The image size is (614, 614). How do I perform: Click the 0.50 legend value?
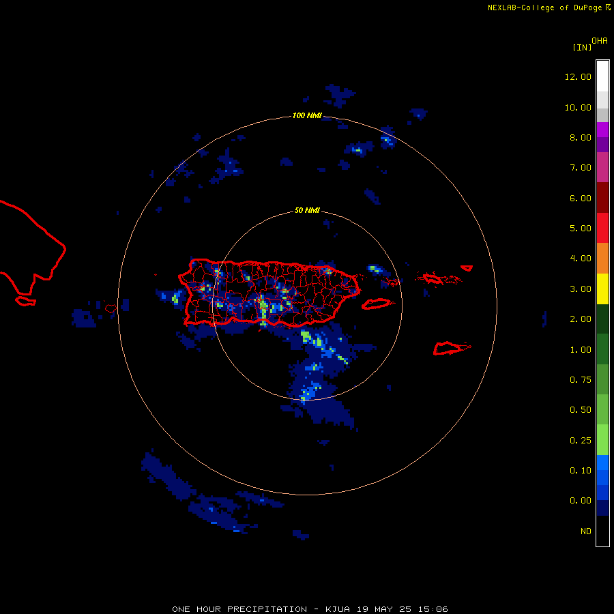581,410
